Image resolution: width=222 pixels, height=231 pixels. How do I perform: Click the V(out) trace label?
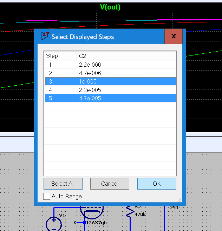point(110,7)
